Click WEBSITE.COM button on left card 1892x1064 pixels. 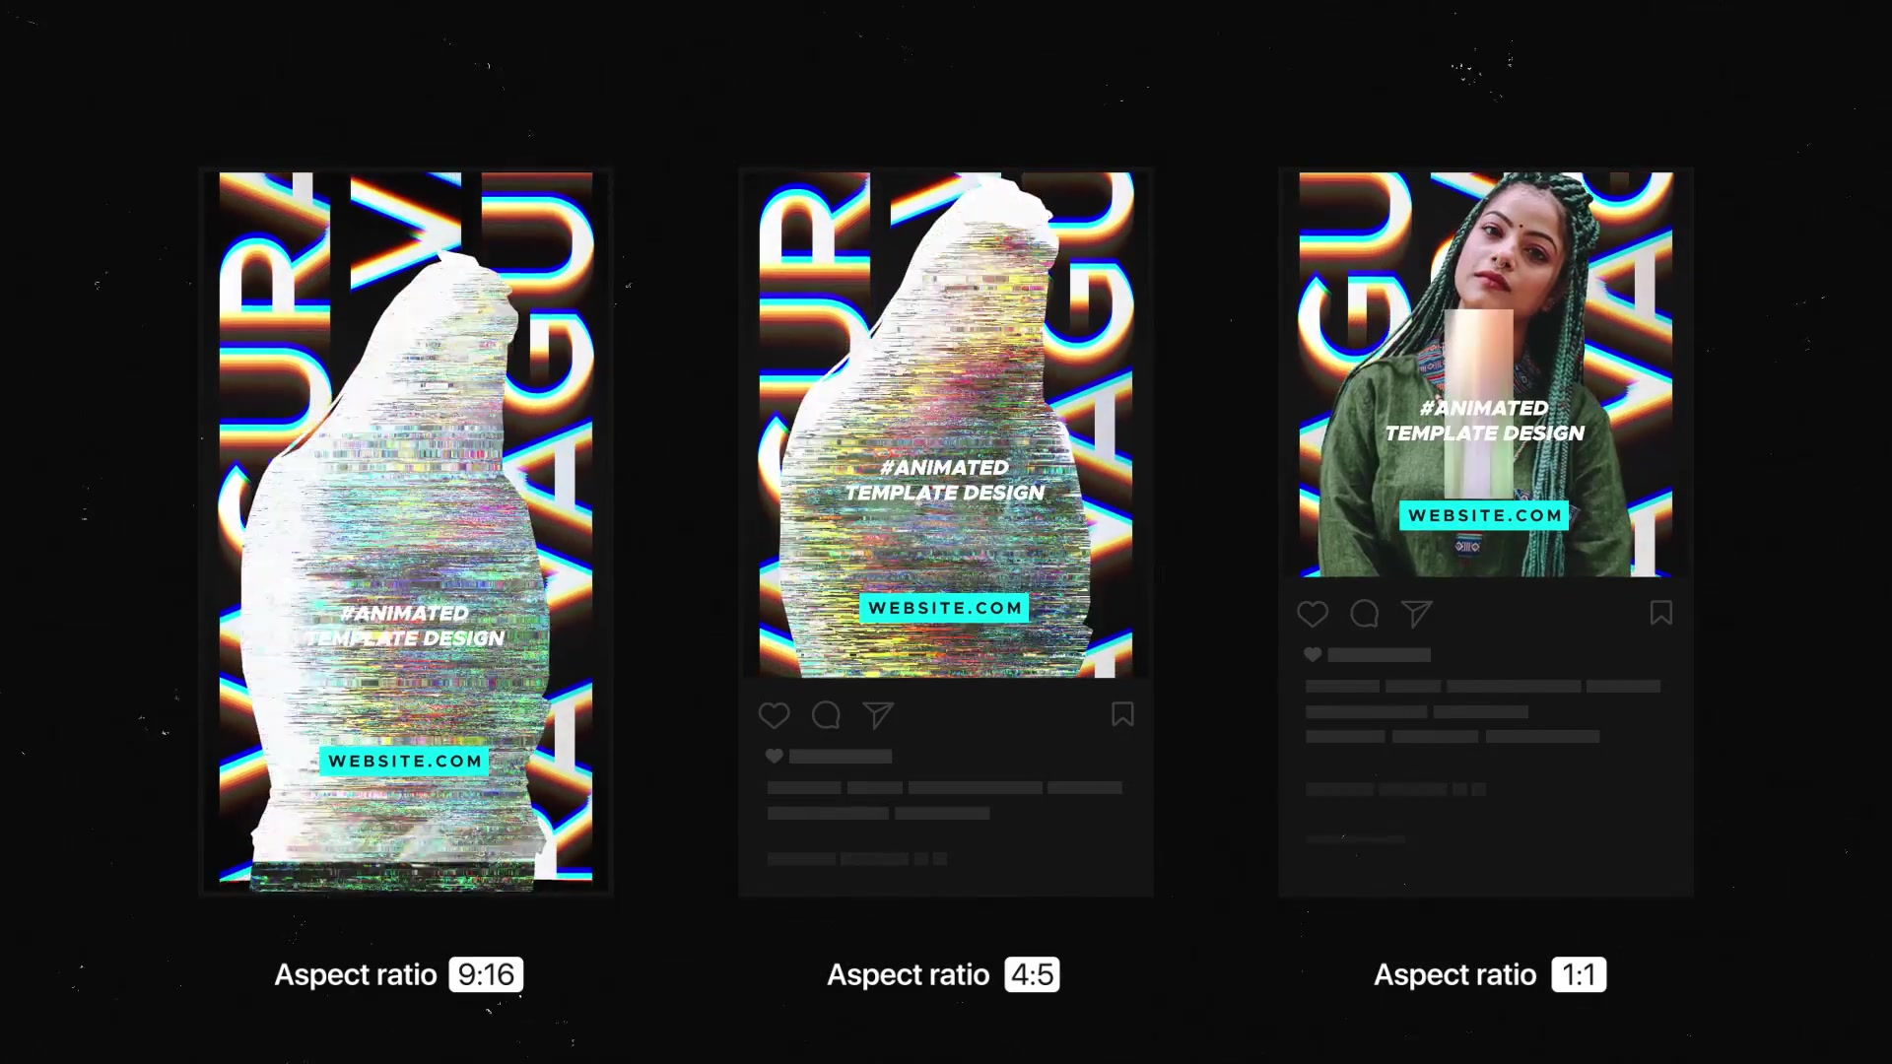405,760
